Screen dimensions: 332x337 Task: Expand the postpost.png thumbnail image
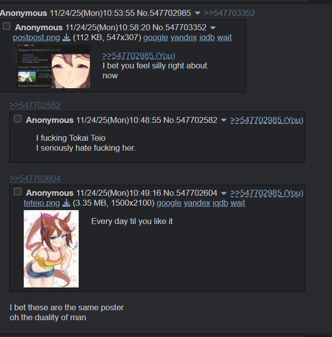point(51,66)
